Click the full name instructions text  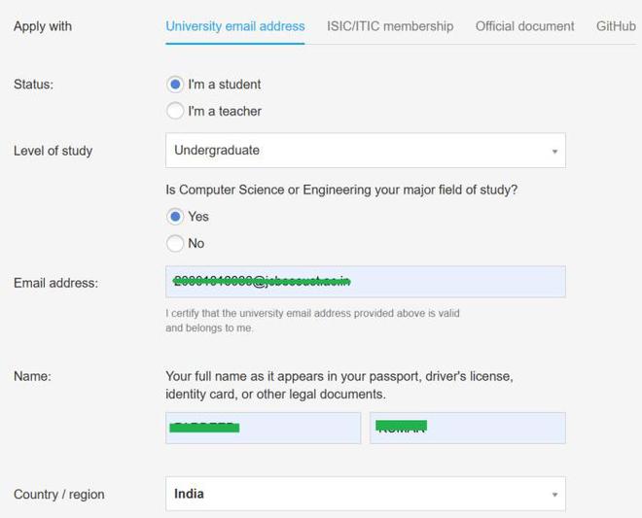pyautogui.click(x=339, y=385)
